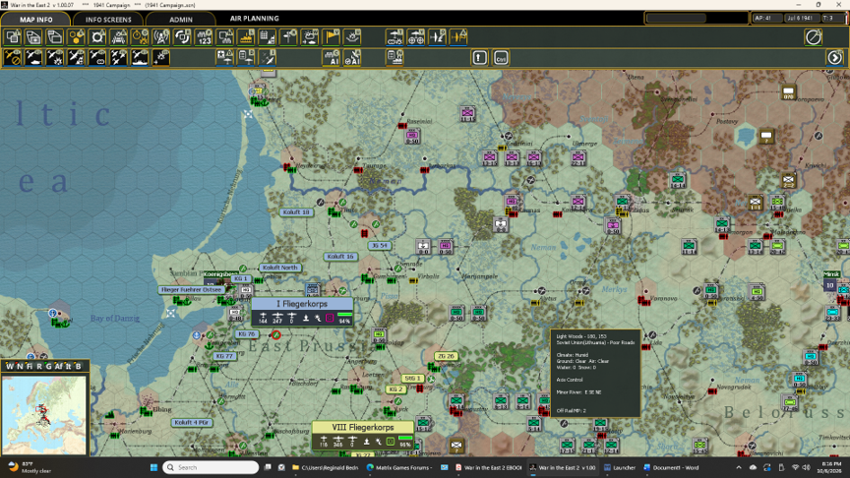
Task: Select the plane with explosion mission icon
Action: point(55,57)
